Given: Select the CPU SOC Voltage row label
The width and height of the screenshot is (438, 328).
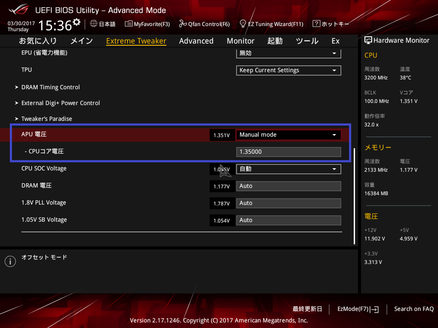Looking at the screenshot, I should pyautogui.click(x=44, y=168).
